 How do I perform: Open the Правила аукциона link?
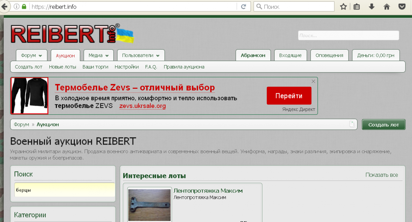click(x=184, y=67)
